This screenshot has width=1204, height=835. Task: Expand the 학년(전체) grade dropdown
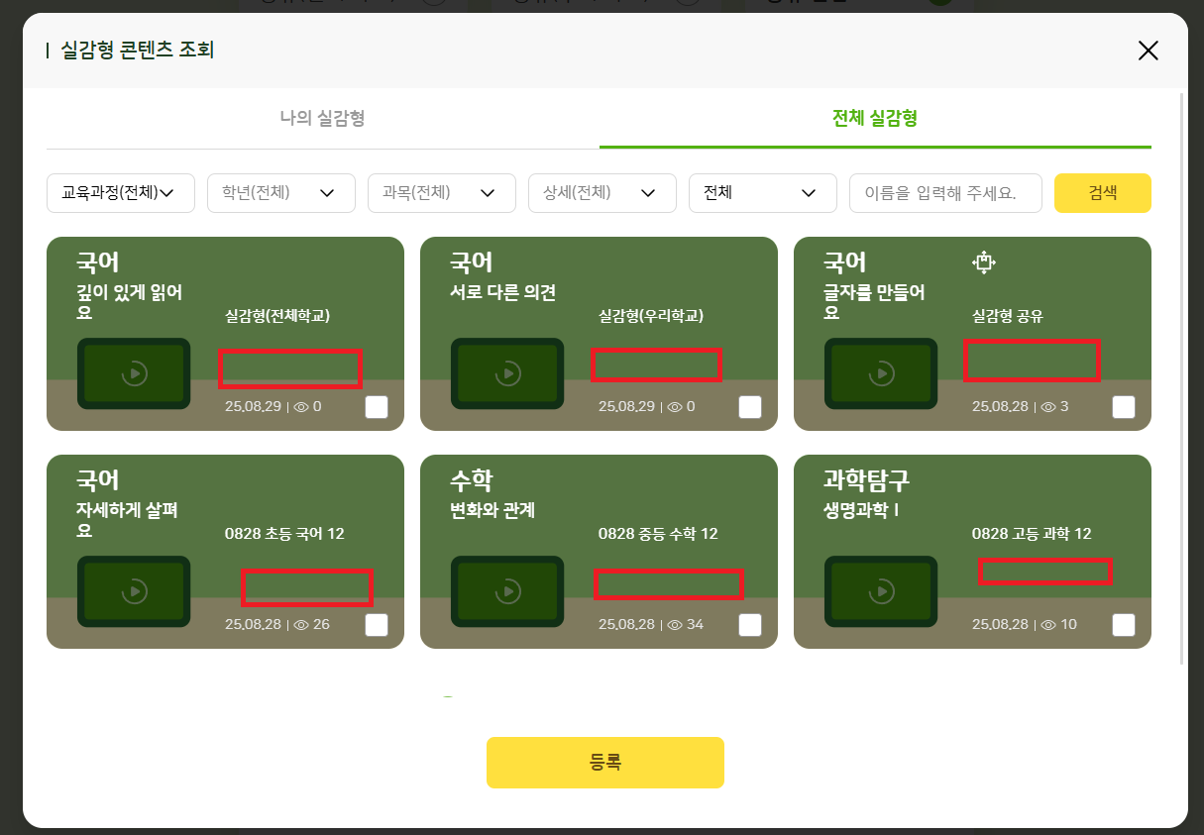pyautogui.click(x=281, y=193)
